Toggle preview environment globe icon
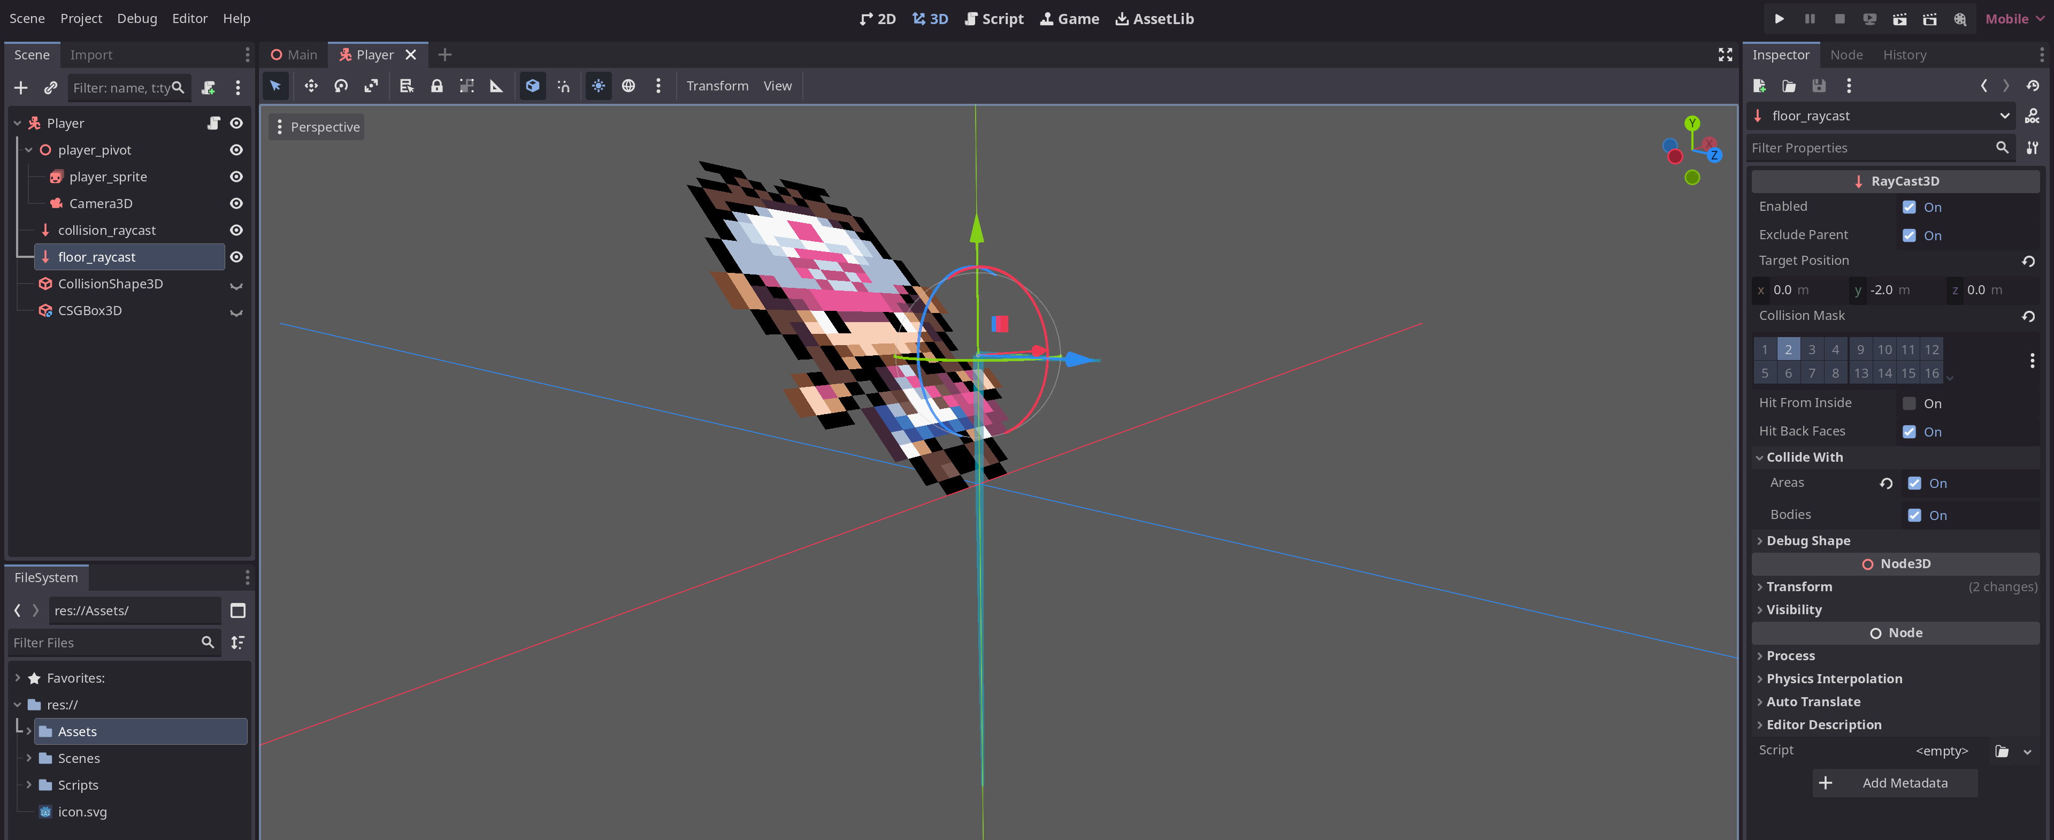The height and width of the screenshot is (840, 2054). click(x=629, y=86)
